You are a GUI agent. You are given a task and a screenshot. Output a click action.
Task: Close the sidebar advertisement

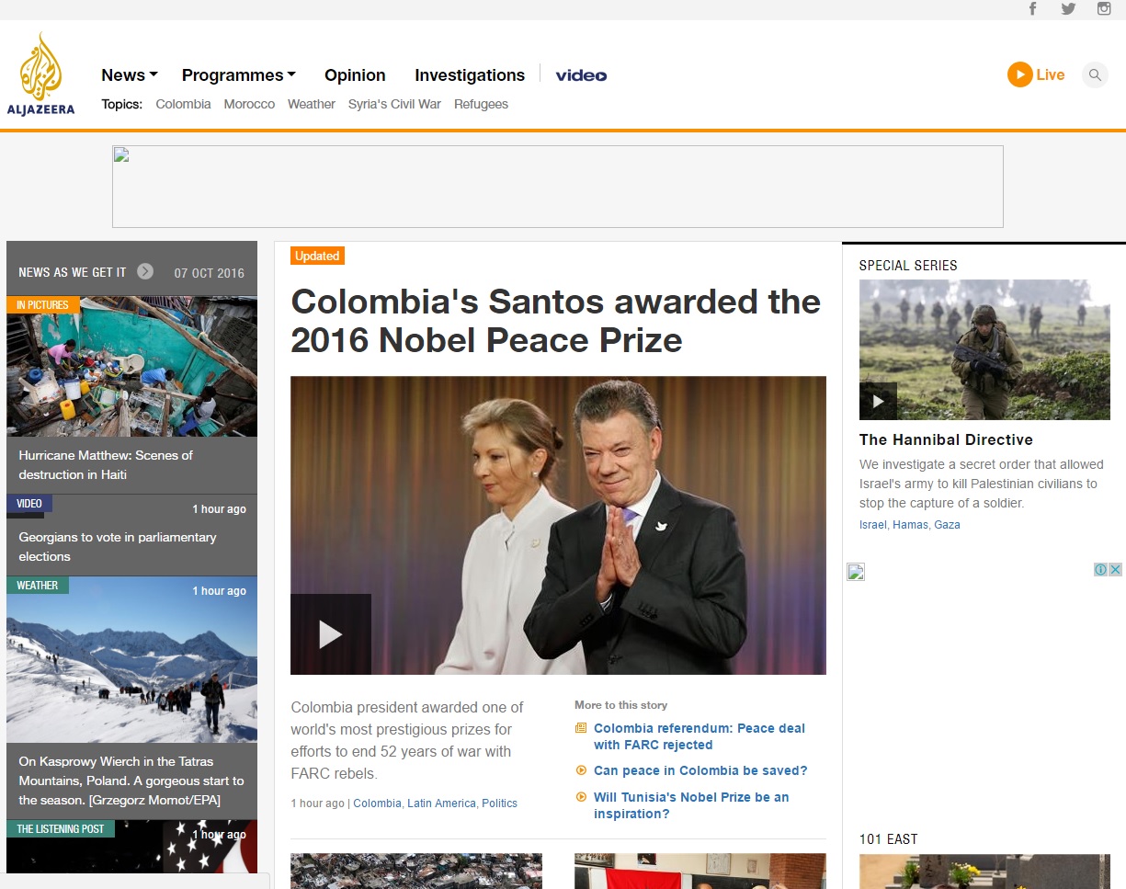[x=1116, y=570]
